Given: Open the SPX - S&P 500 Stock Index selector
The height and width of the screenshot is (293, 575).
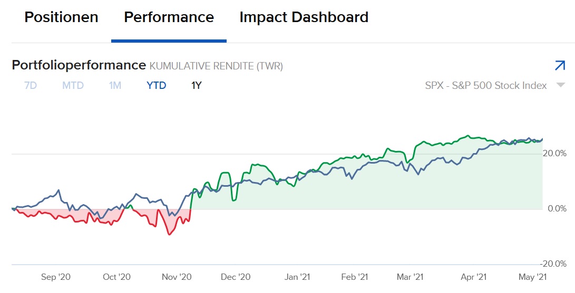Looking at the screenshot, I should coord(485,85).
